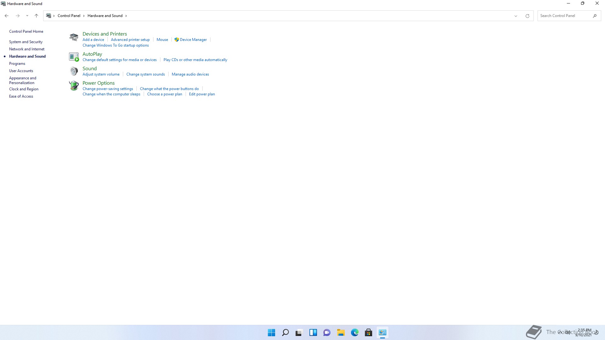605x340 pixels.
Task: Go forward using the forward arrow
Action: point(18,16)
